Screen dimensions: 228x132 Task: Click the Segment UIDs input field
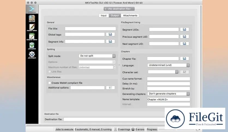[164, 29]
